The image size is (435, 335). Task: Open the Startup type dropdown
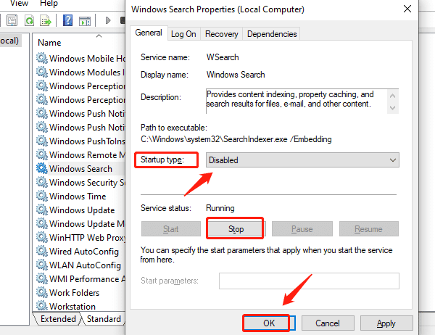(x=302, y=160)
